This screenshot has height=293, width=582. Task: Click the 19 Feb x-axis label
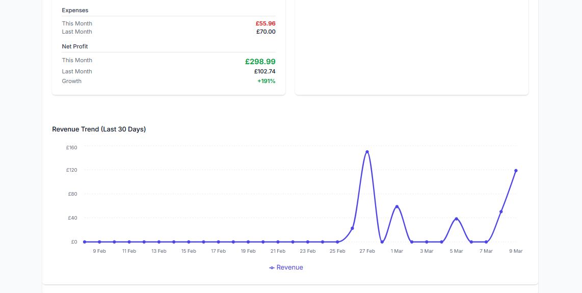248,251
